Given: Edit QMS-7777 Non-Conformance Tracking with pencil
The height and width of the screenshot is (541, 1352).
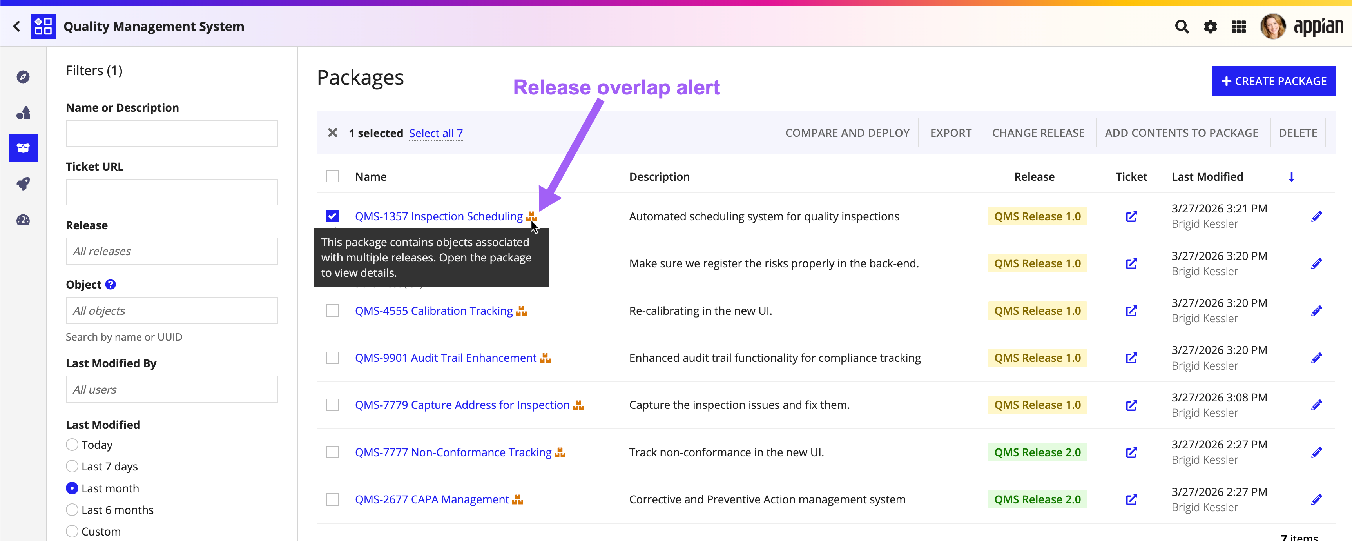Looking at the screenshot, I should point(1316,453).
